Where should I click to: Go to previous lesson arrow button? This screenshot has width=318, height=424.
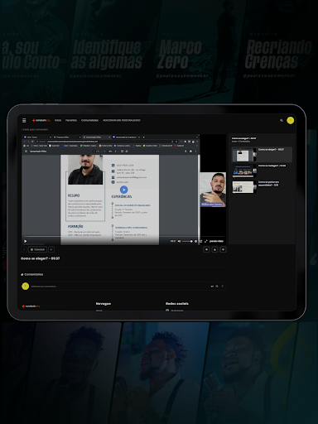pyautogui.click(x=24, y=249)
